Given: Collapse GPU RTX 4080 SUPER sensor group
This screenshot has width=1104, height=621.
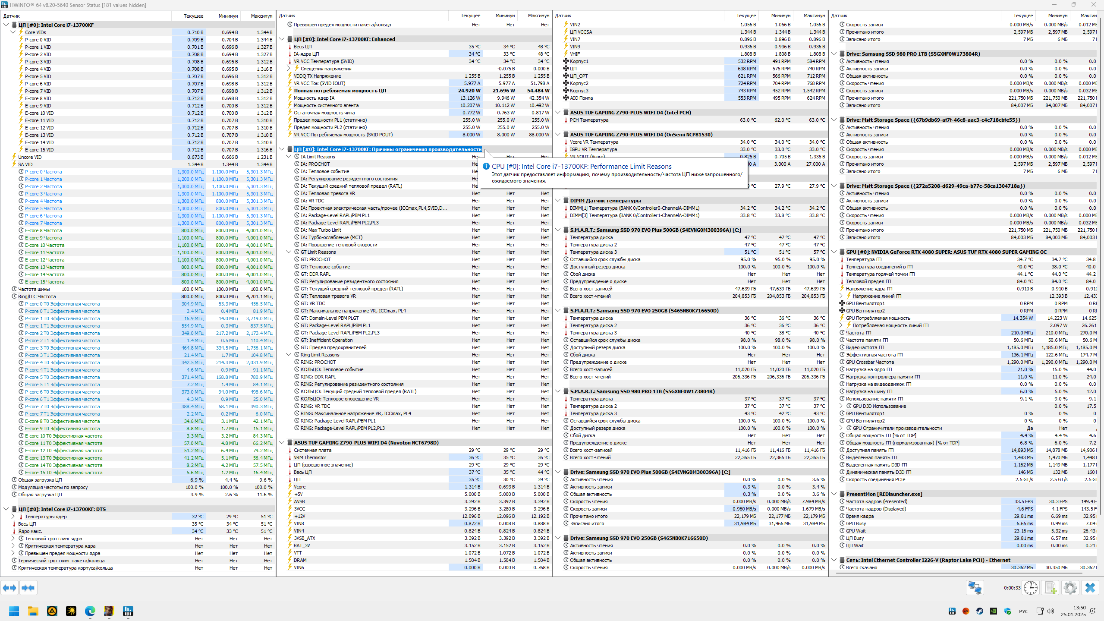Looking at the screenshot, I should pos(834,252).
